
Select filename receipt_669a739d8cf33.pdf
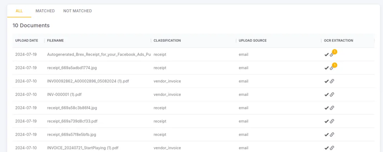pos(72,121)
